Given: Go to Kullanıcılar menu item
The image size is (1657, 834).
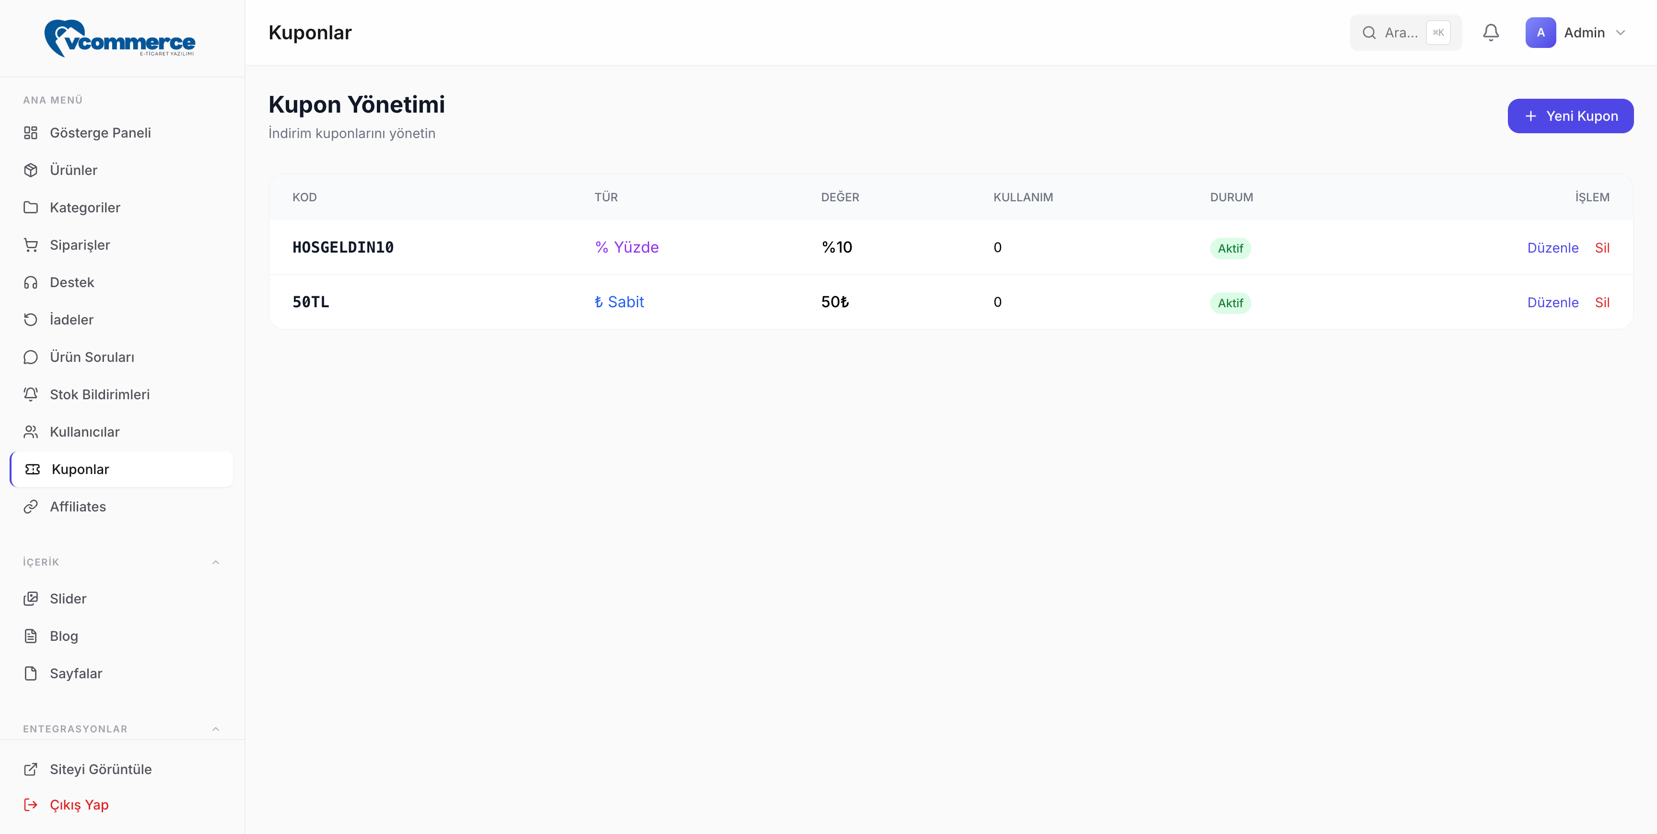Looking at the screenshot, I should (x=84, y=432).
